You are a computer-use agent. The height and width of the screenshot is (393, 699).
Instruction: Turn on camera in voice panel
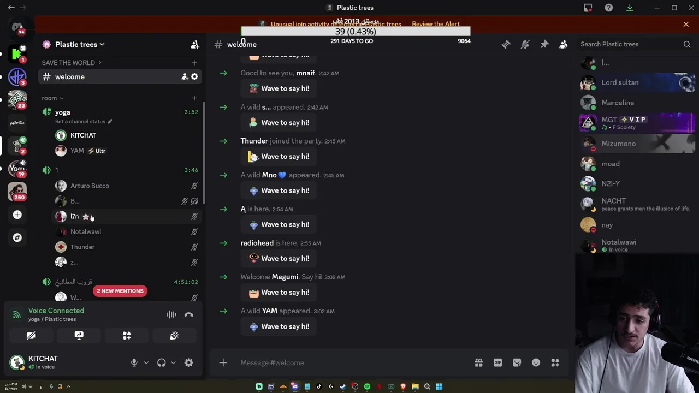(31, 336)
